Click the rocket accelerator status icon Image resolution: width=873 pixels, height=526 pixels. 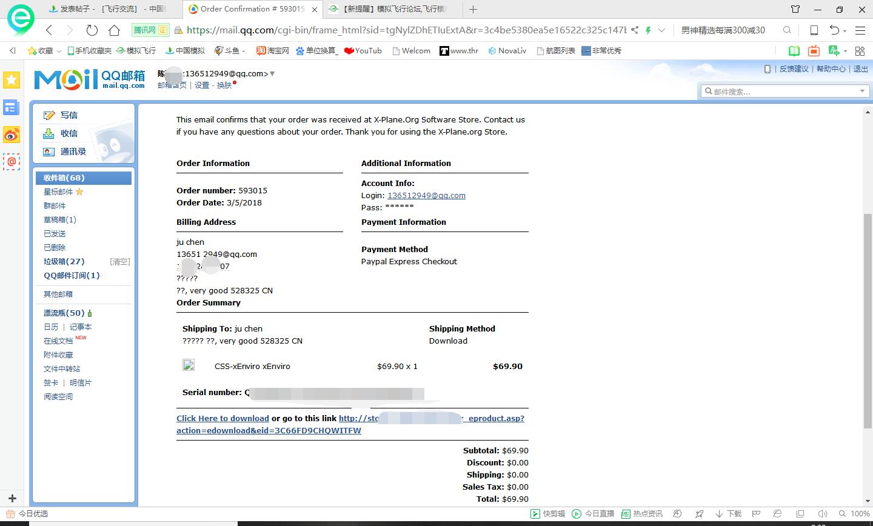tap(700, 514)
